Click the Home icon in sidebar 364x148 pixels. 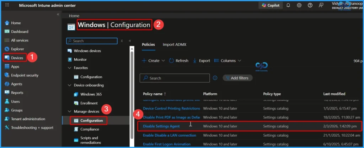7,23
